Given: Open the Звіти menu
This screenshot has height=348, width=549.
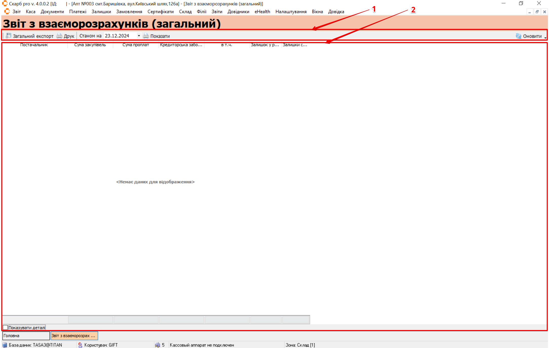Looking at the screenshot, I should [x=217, y=11].
